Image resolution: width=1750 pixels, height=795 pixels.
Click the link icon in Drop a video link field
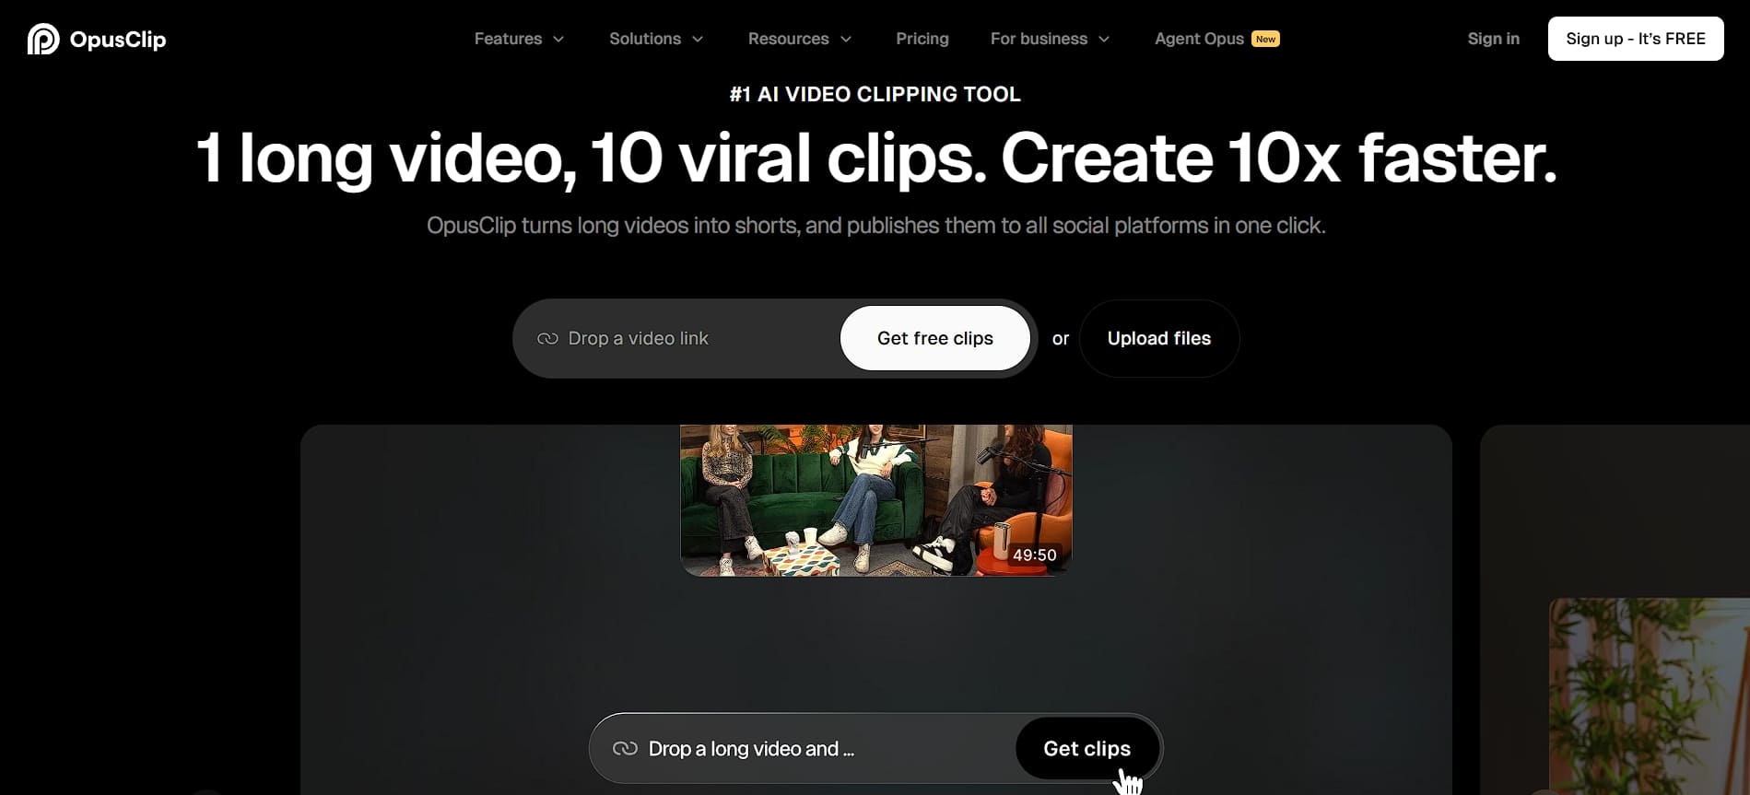pyautogui.click(x=547, y=338)
